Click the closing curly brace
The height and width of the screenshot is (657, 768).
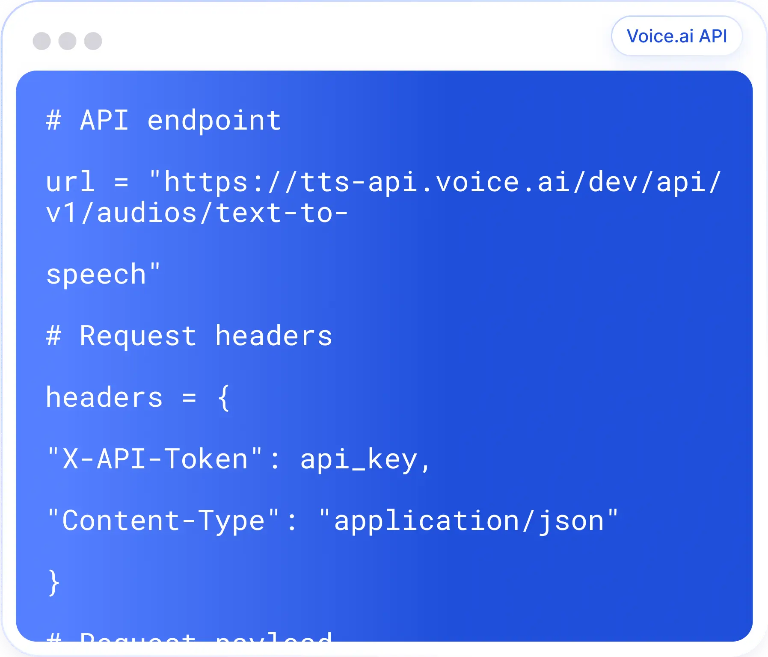point(54,583)
